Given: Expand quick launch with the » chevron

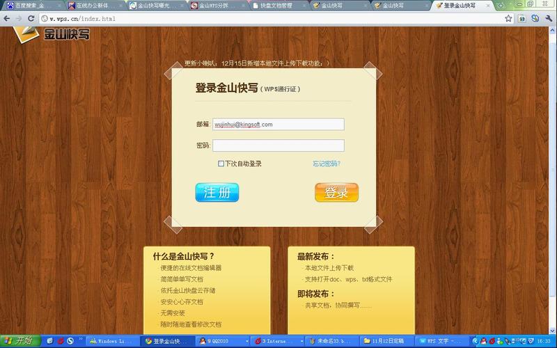Looking at the screenshot, I should [x=81, y=340].
